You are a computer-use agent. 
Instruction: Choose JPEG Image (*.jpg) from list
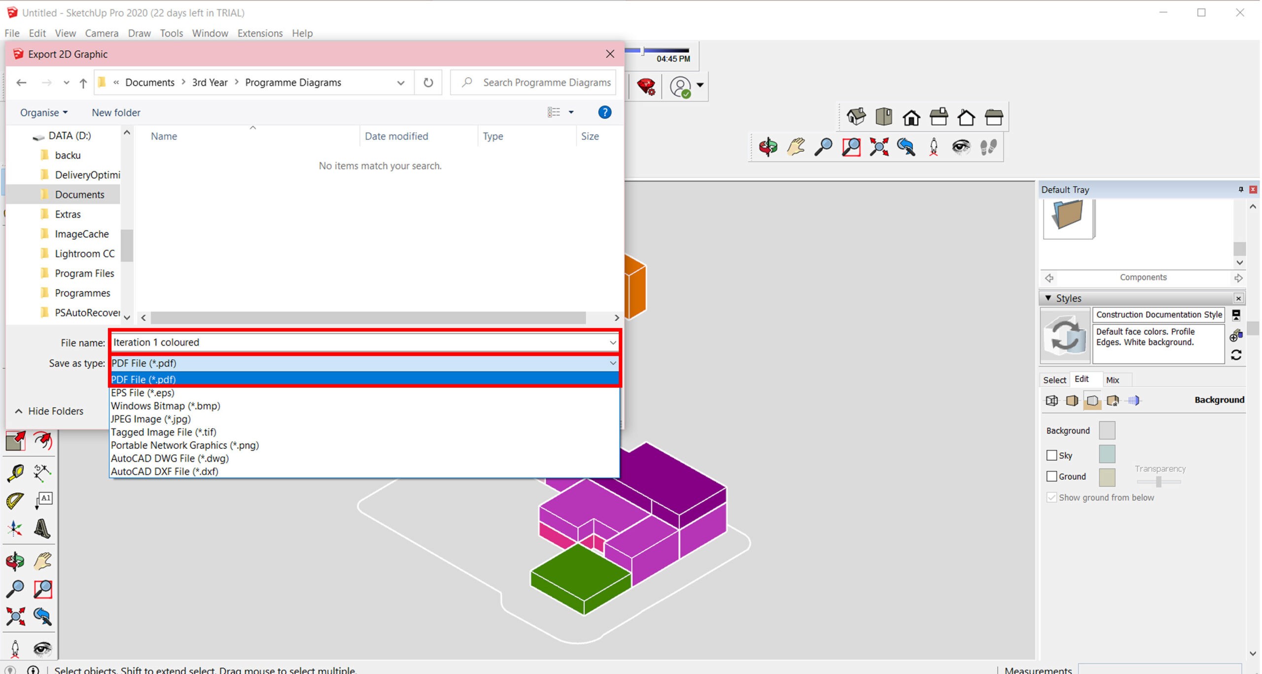(151, 419)
